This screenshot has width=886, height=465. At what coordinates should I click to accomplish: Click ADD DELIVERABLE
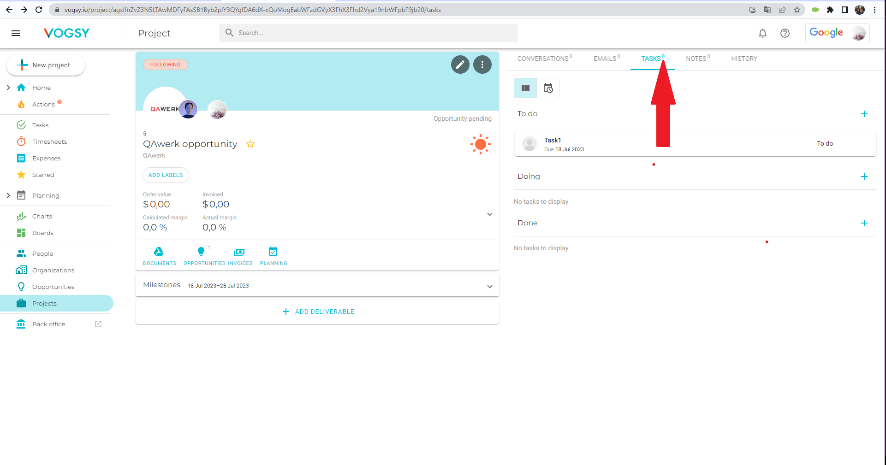[x=318, y=312]
